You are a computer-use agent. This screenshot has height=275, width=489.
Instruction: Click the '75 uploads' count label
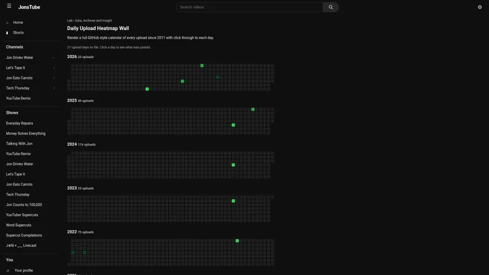point(86,232)
